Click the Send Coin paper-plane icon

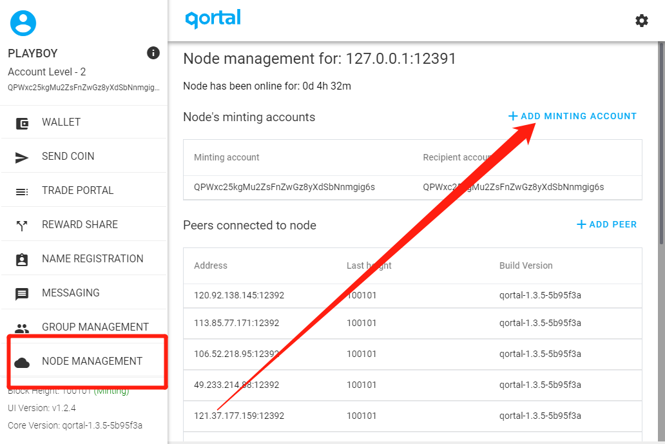click(22, 158)
